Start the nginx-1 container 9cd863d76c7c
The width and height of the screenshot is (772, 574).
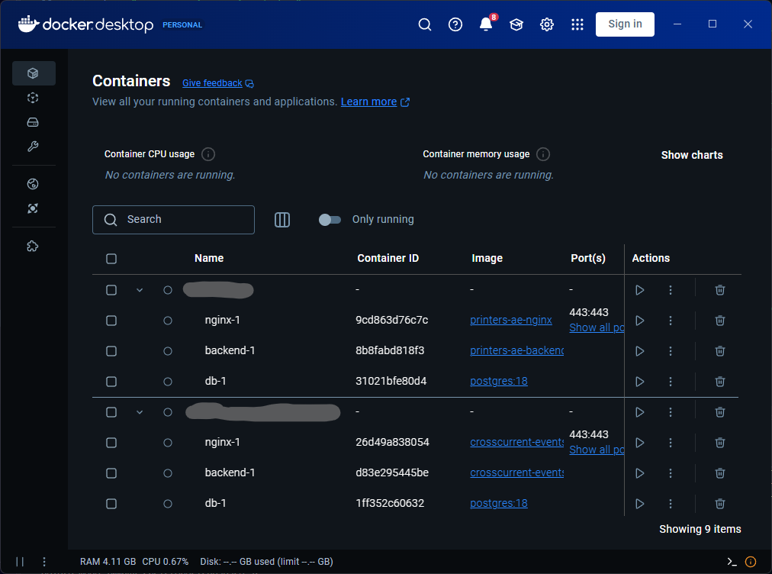tap(639, 321)
